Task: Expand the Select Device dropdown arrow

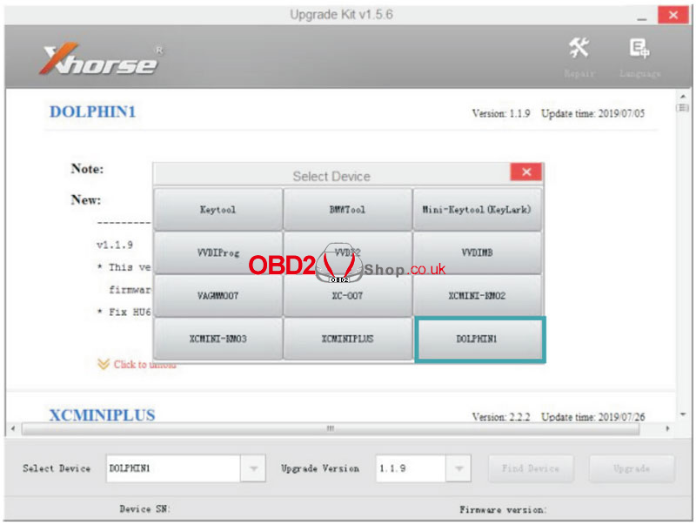Action: pyautogui.click(x=253, y=468)
